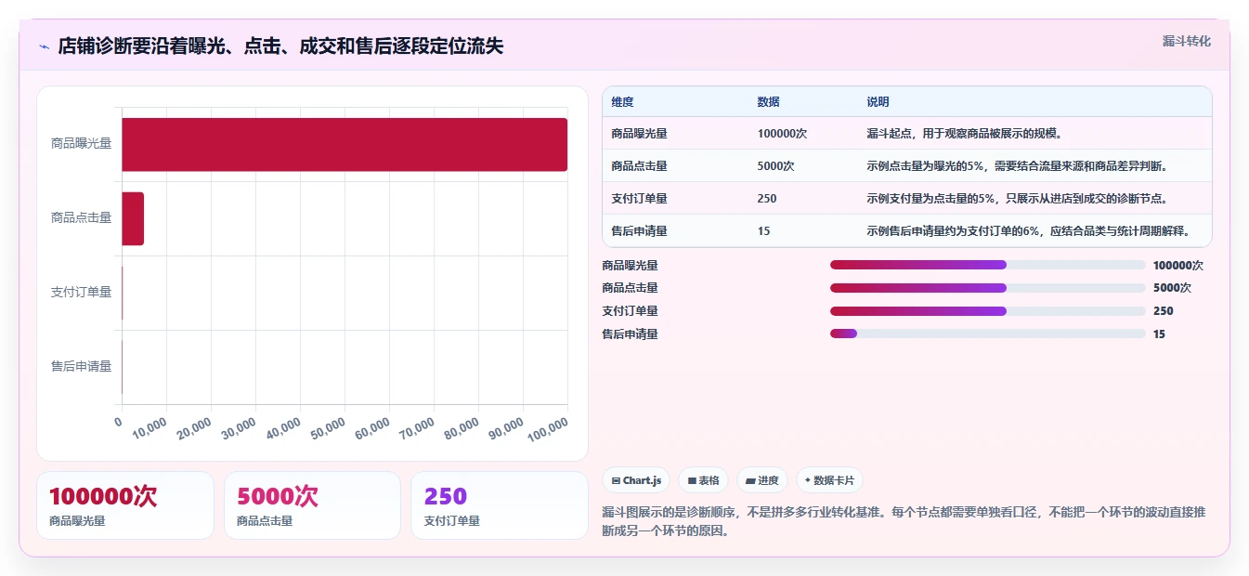1249x576 pixels.
Task: Click the 50,000 x-axis tick label
Action: pos(328,427)
